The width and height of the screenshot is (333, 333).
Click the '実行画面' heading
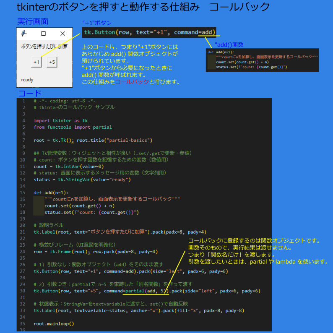(33, 21)
